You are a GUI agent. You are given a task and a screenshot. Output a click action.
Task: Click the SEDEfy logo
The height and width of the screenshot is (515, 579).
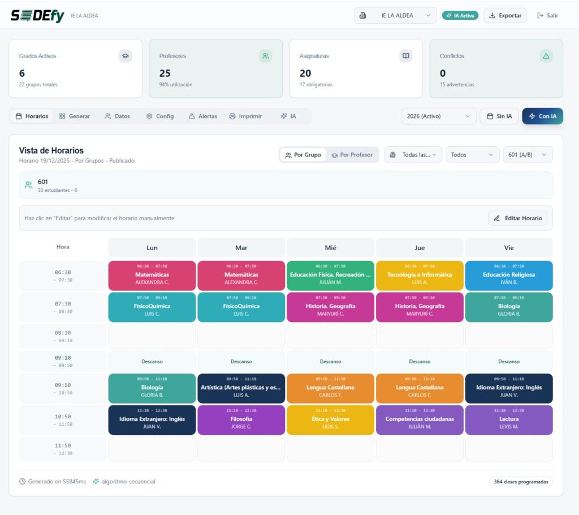point(37,15)
